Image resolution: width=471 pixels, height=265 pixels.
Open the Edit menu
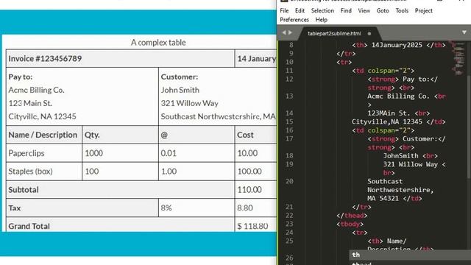click(300, 10)
